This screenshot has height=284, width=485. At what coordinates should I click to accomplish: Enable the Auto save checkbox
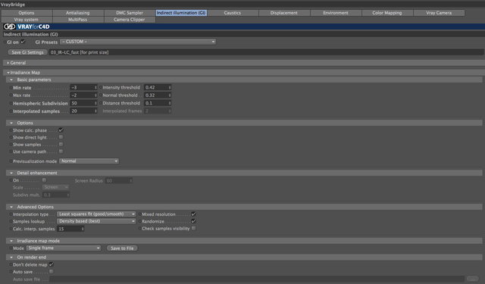coord(52,272)
